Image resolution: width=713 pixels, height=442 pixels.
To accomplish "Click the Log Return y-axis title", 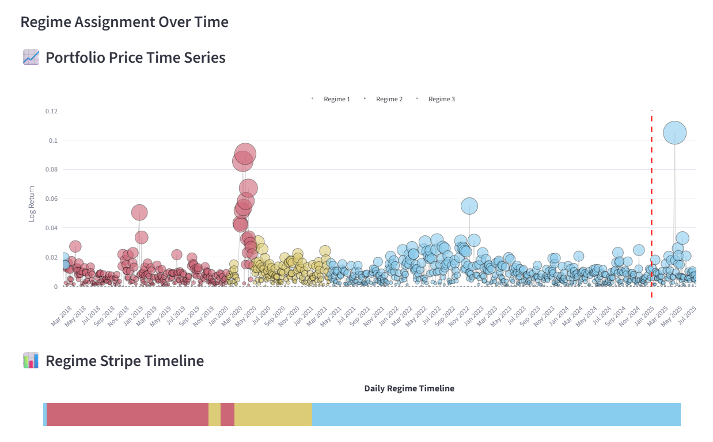I will (32, 203).
